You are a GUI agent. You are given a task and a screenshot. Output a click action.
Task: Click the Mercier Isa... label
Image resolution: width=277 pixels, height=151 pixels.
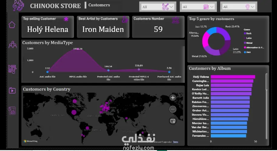click(200, 123)
